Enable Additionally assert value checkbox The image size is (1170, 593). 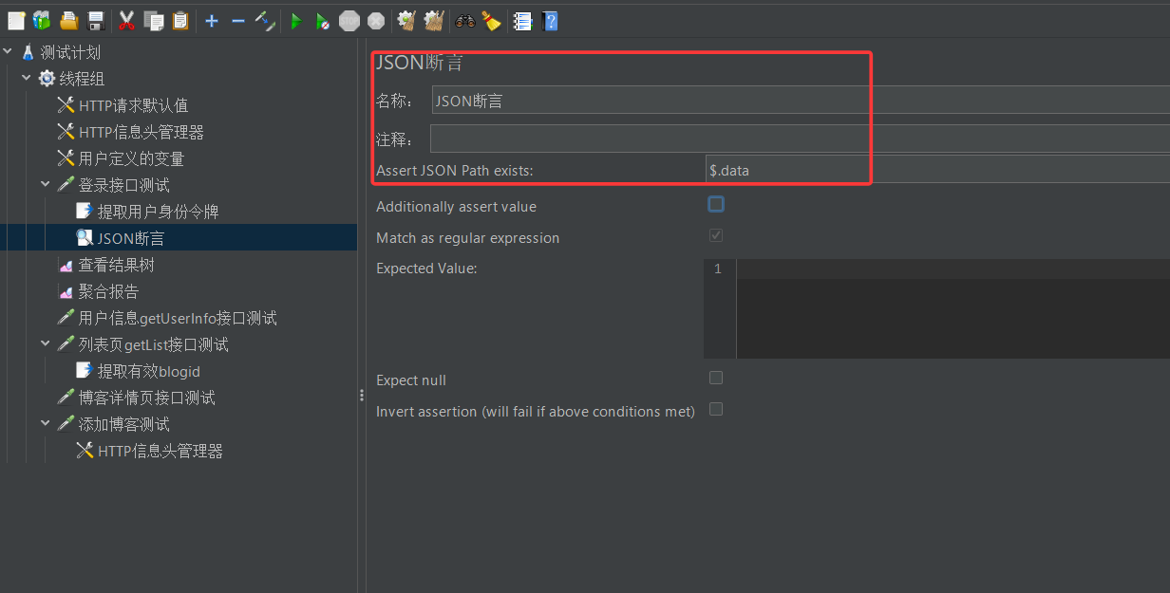(716, 204)
